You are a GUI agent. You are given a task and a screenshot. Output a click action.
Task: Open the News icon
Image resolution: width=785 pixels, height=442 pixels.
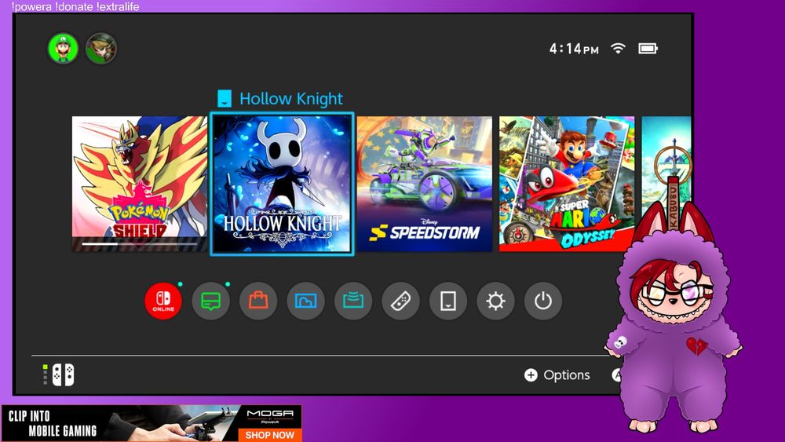point(210,301)
